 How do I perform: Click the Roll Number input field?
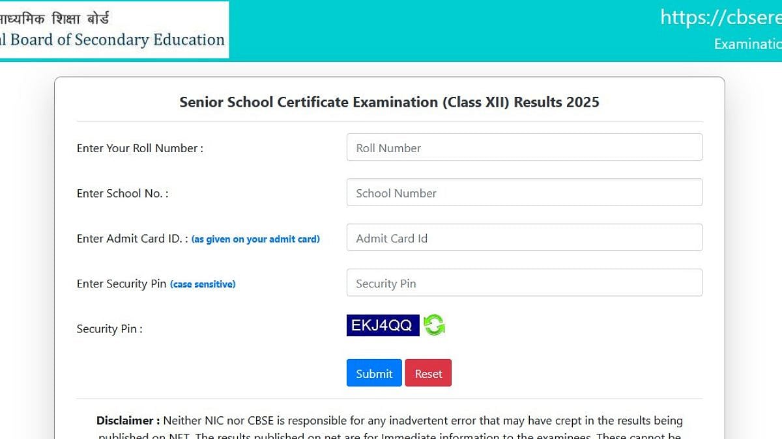click(x=524, y=148)
